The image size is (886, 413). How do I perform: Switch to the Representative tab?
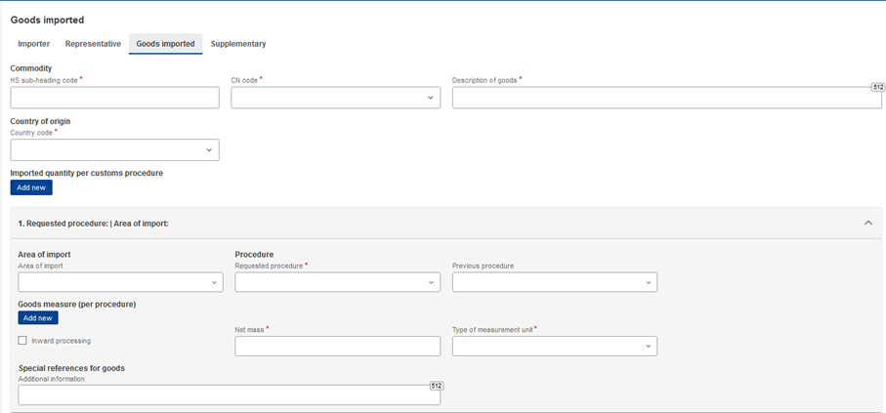click(x=93, y=44)
